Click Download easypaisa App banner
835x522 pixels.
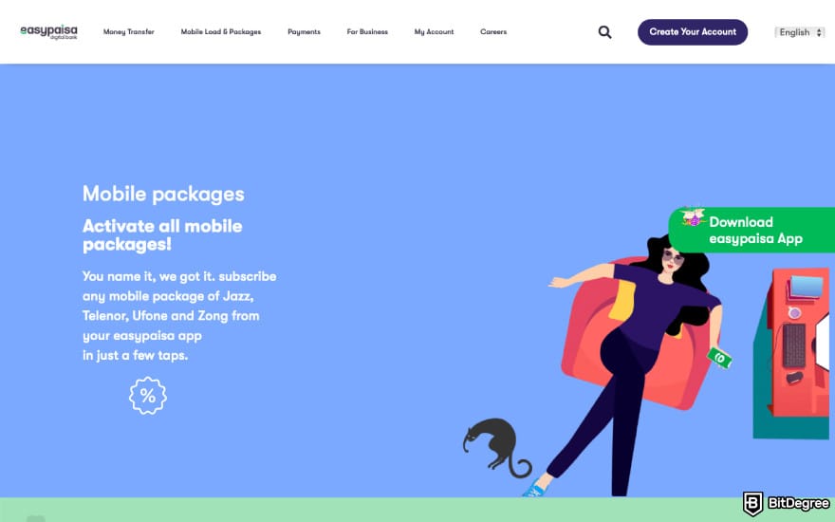coord(751,230)
